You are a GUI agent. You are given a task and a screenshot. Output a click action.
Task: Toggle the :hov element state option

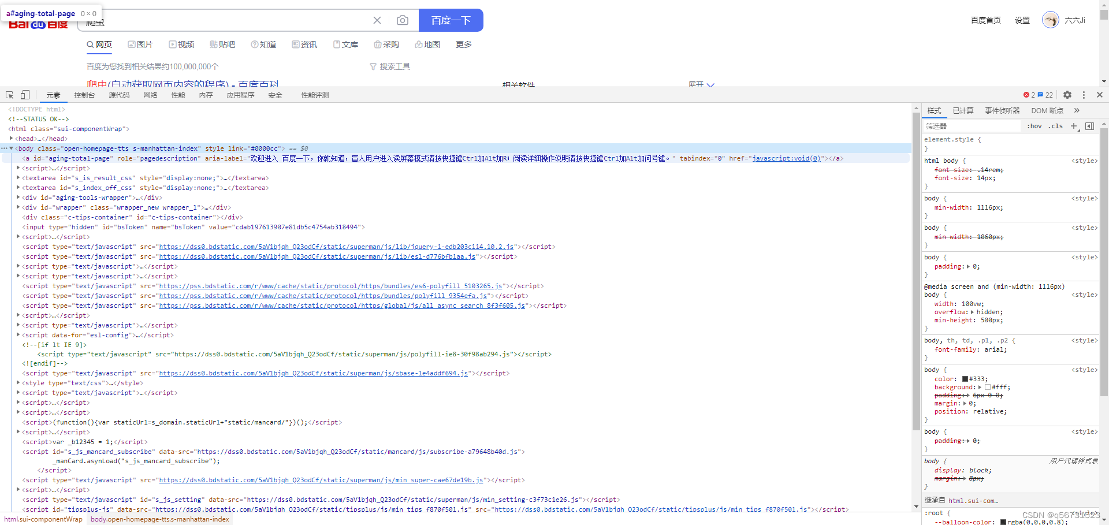(1034, 126)
